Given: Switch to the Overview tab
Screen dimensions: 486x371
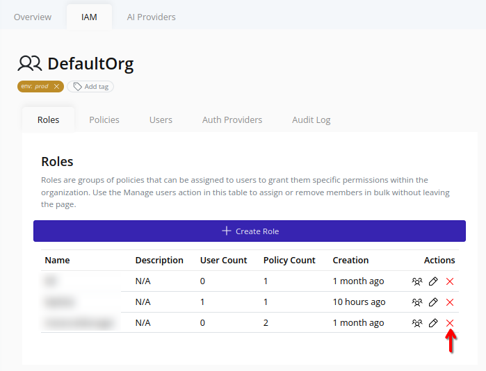Looking at the screenshot, I should [33, 17].
